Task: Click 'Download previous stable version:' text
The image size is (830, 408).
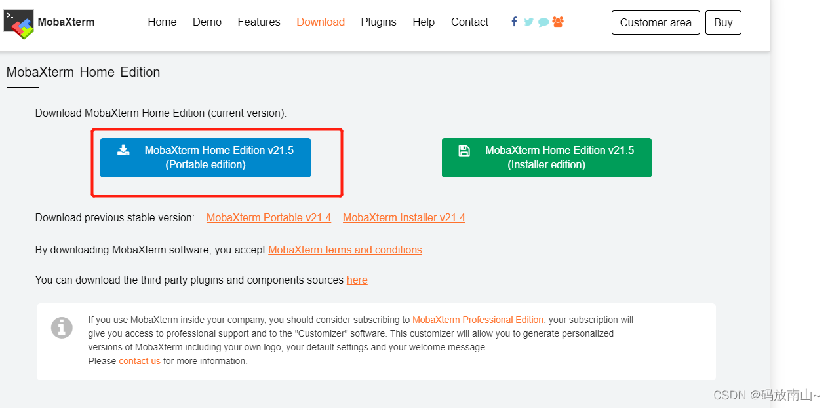Action: pos(115,217)
